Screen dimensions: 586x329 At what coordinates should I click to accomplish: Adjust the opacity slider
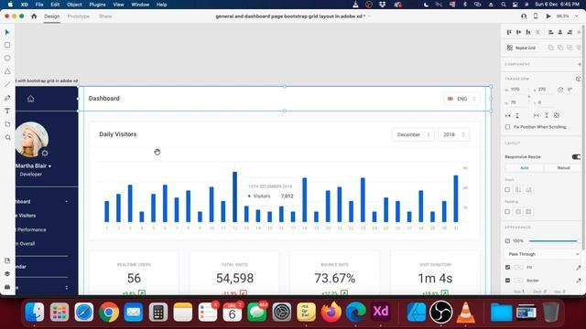(x=553, y=241)
